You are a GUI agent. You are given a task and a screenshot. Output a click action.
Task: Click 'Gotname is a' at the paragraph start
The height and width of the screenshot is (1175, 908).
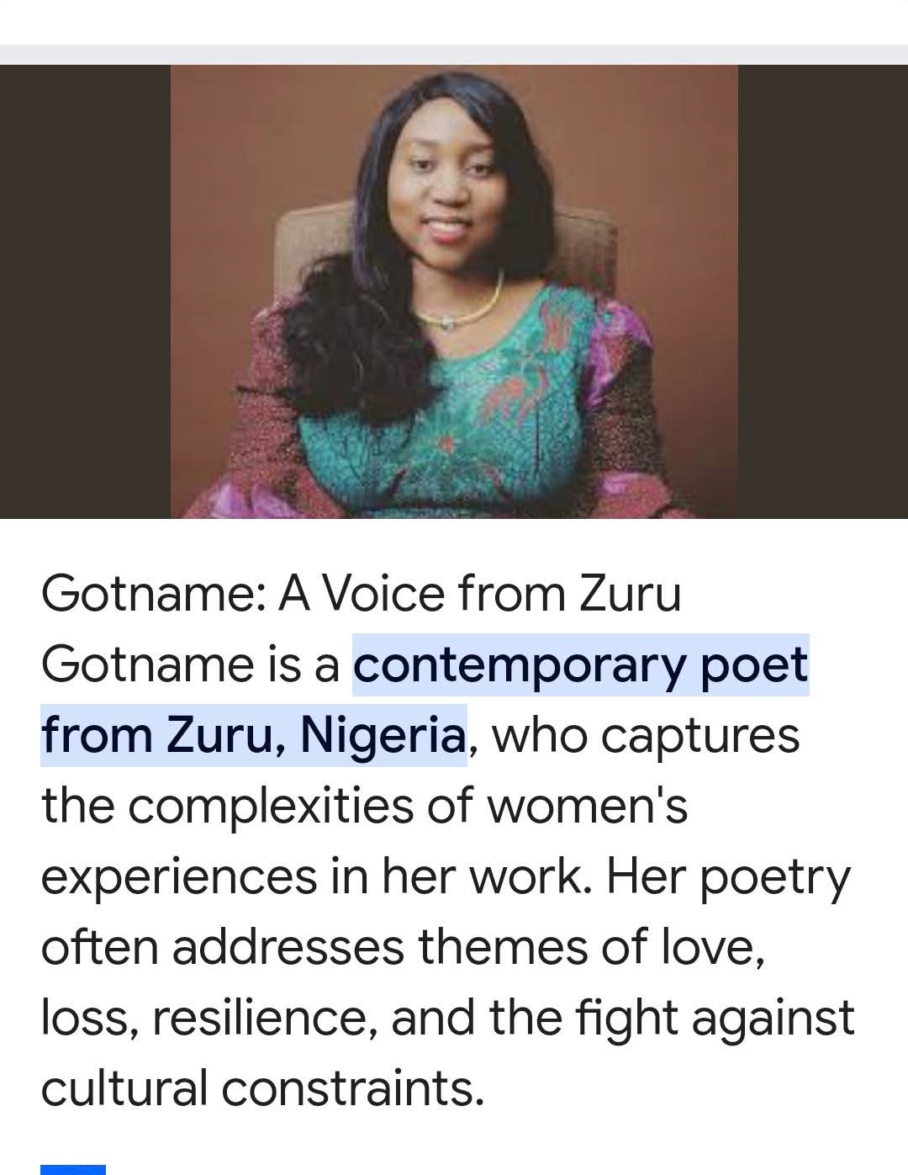coord(190,664)
